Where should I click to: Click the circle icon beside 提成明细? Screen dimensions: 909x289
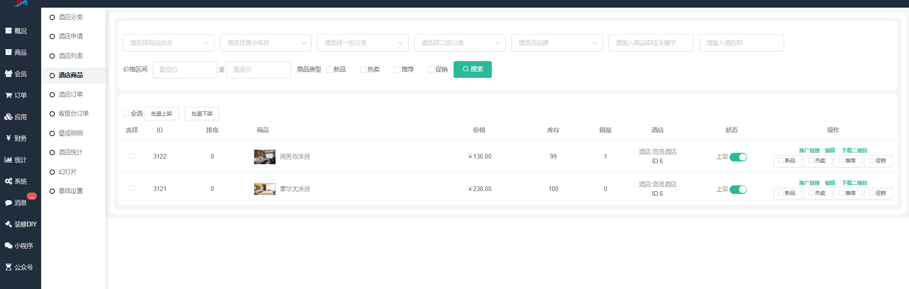click(52, 133)
